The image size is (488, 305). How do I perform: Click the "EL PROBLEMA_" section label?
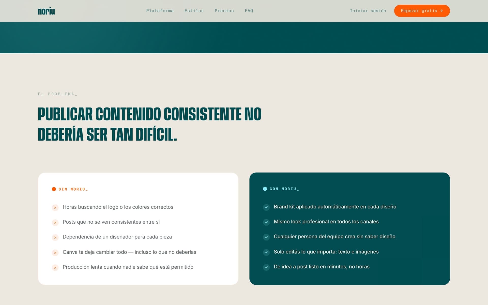(x=57, y=94)
